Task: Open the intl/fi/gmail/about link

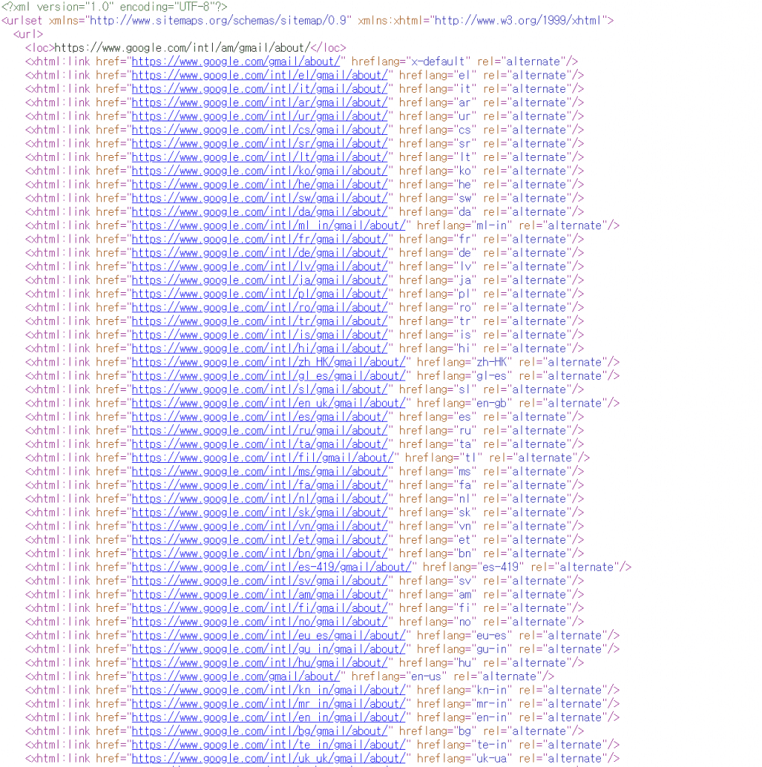Action: (x=259, y=608)
